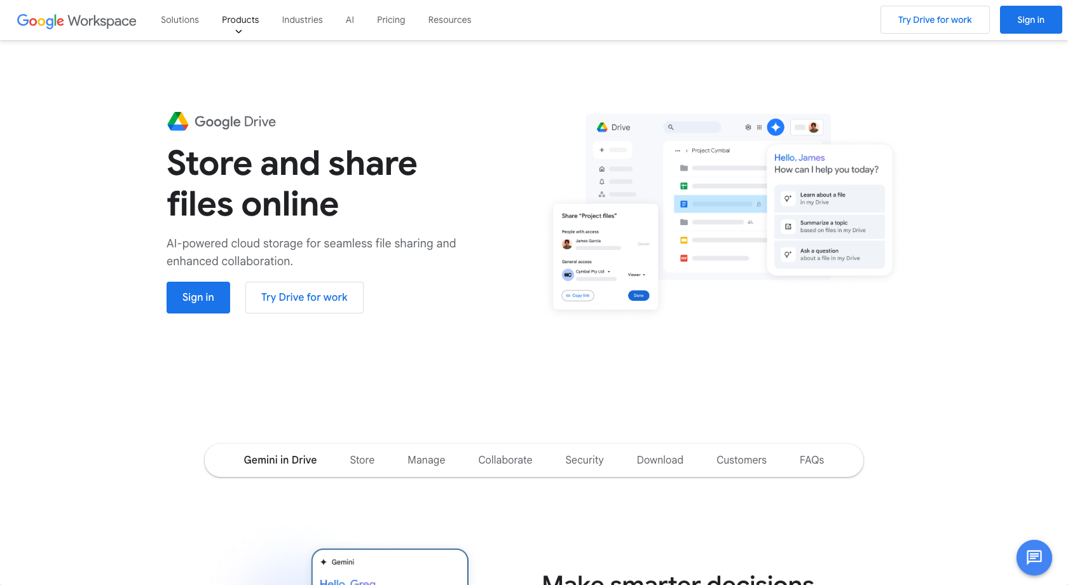
Task: Open the Viewer dropdown in share dialog
Action: click(x=636, y=275)
